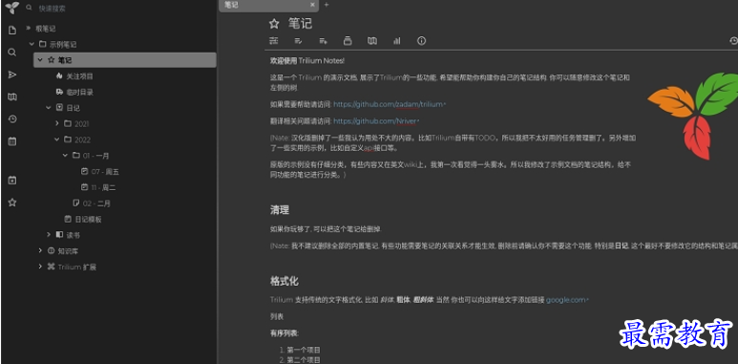
Task: Collapse the 01 - 一月 folder
Action: pos(66,156)
